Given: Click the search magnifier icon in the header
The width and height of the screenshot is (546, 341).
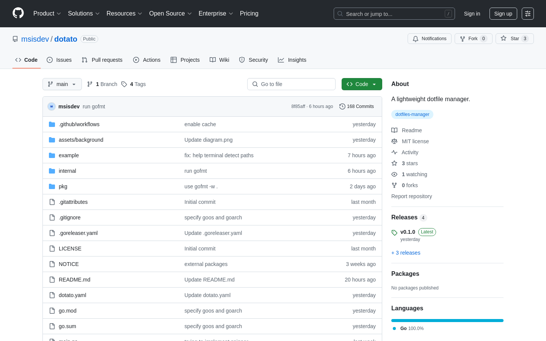Looking at the screenshot, I should pos(340,14).
